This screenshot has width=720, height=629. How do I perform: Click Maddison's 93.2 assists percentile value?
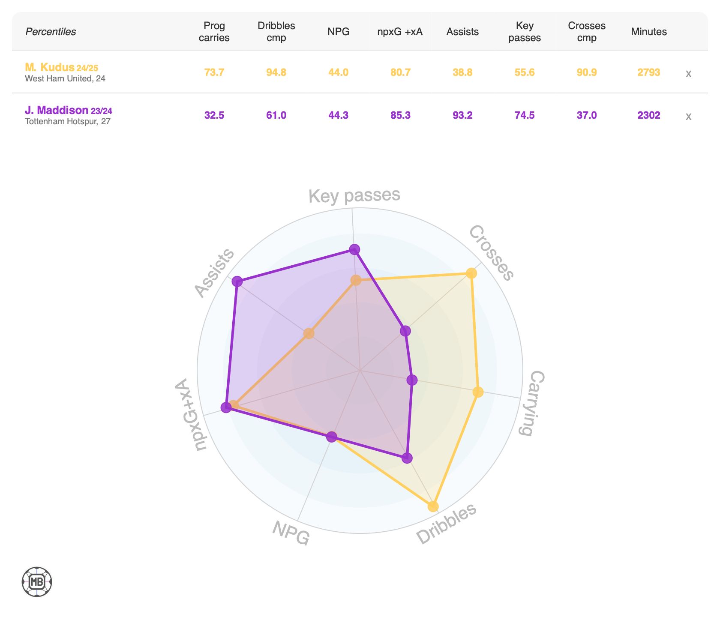[x=462, y=115]
